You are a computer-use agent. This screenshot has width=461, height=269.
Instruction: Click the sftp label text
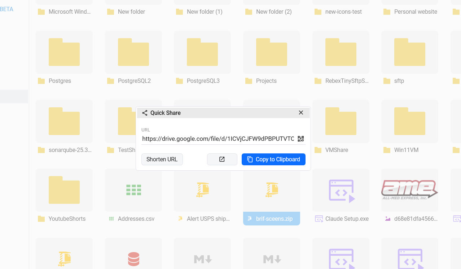click(x=399, y=81)
